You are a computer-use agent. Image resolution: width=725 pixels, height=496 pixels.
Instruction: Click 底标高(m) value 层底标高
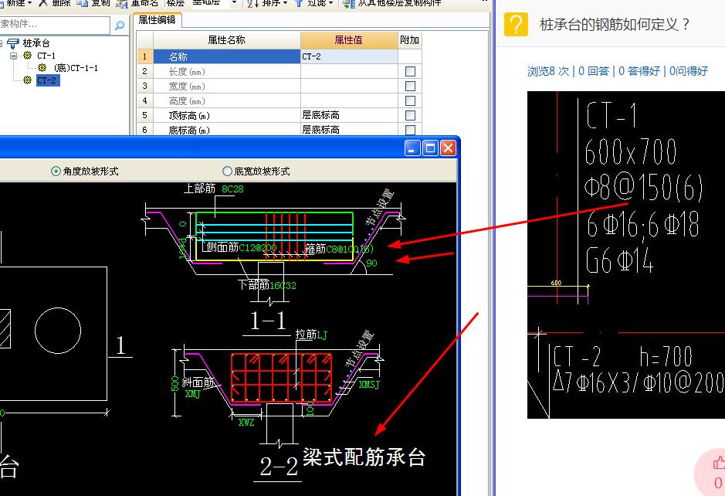point(321,130)
